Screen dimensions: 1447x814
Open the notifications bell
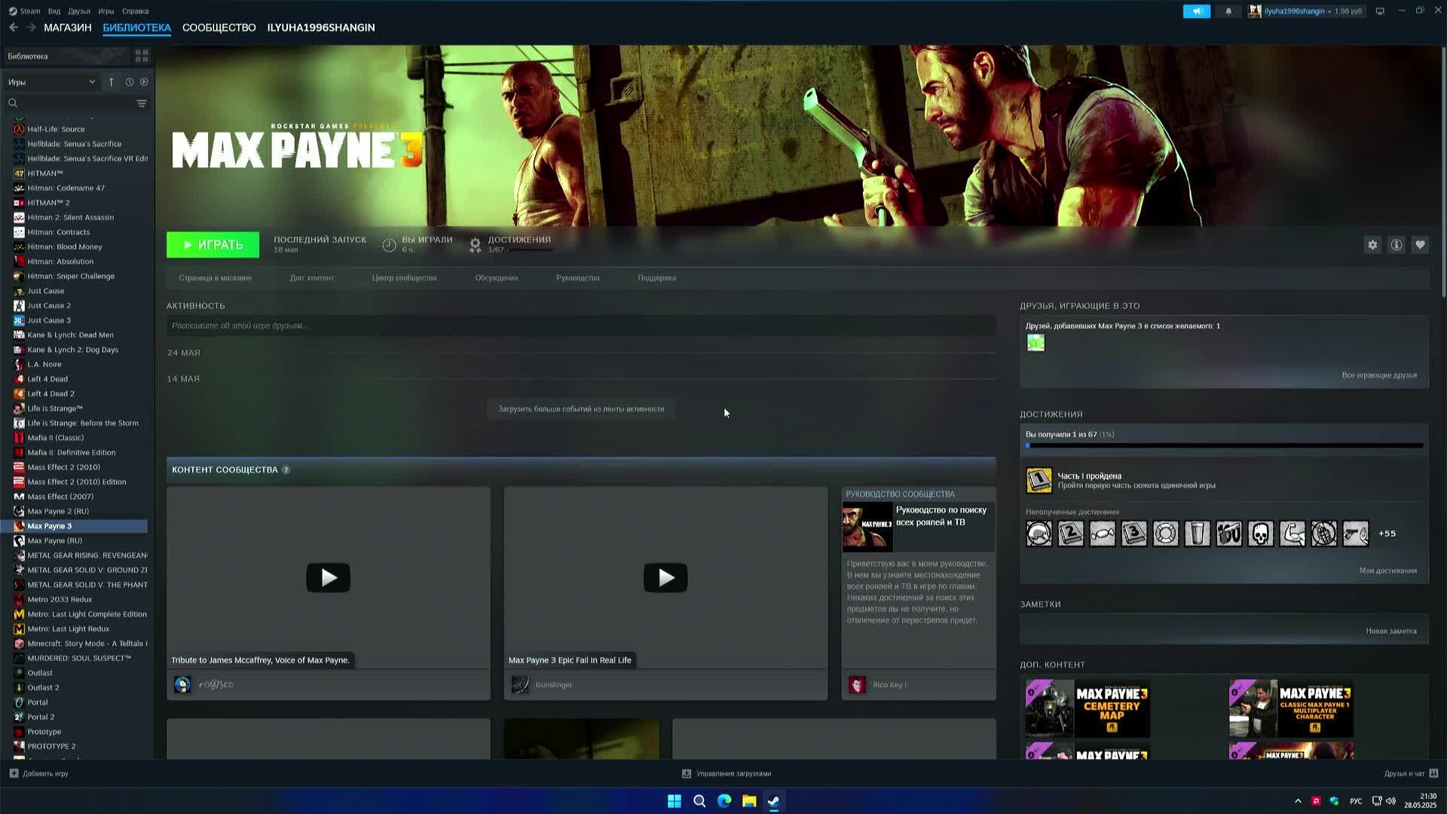click(x=1228, y=11)
